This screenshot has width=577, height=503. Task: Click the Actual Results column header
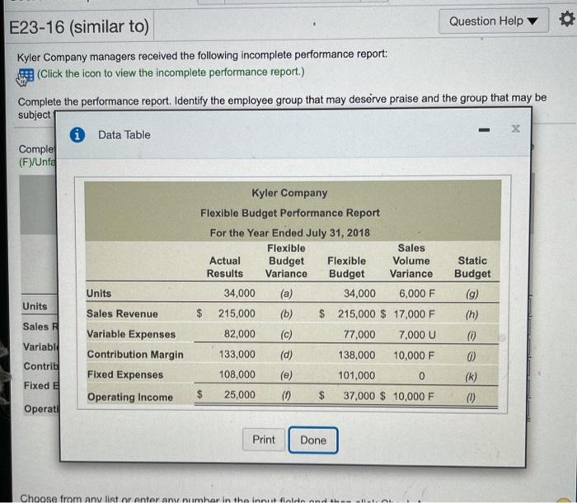coord(225,267)
